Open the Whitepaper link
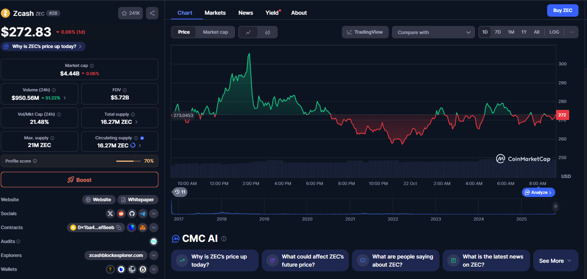The height and width of the screenshot is (279, 587). (x=138, y=200)
